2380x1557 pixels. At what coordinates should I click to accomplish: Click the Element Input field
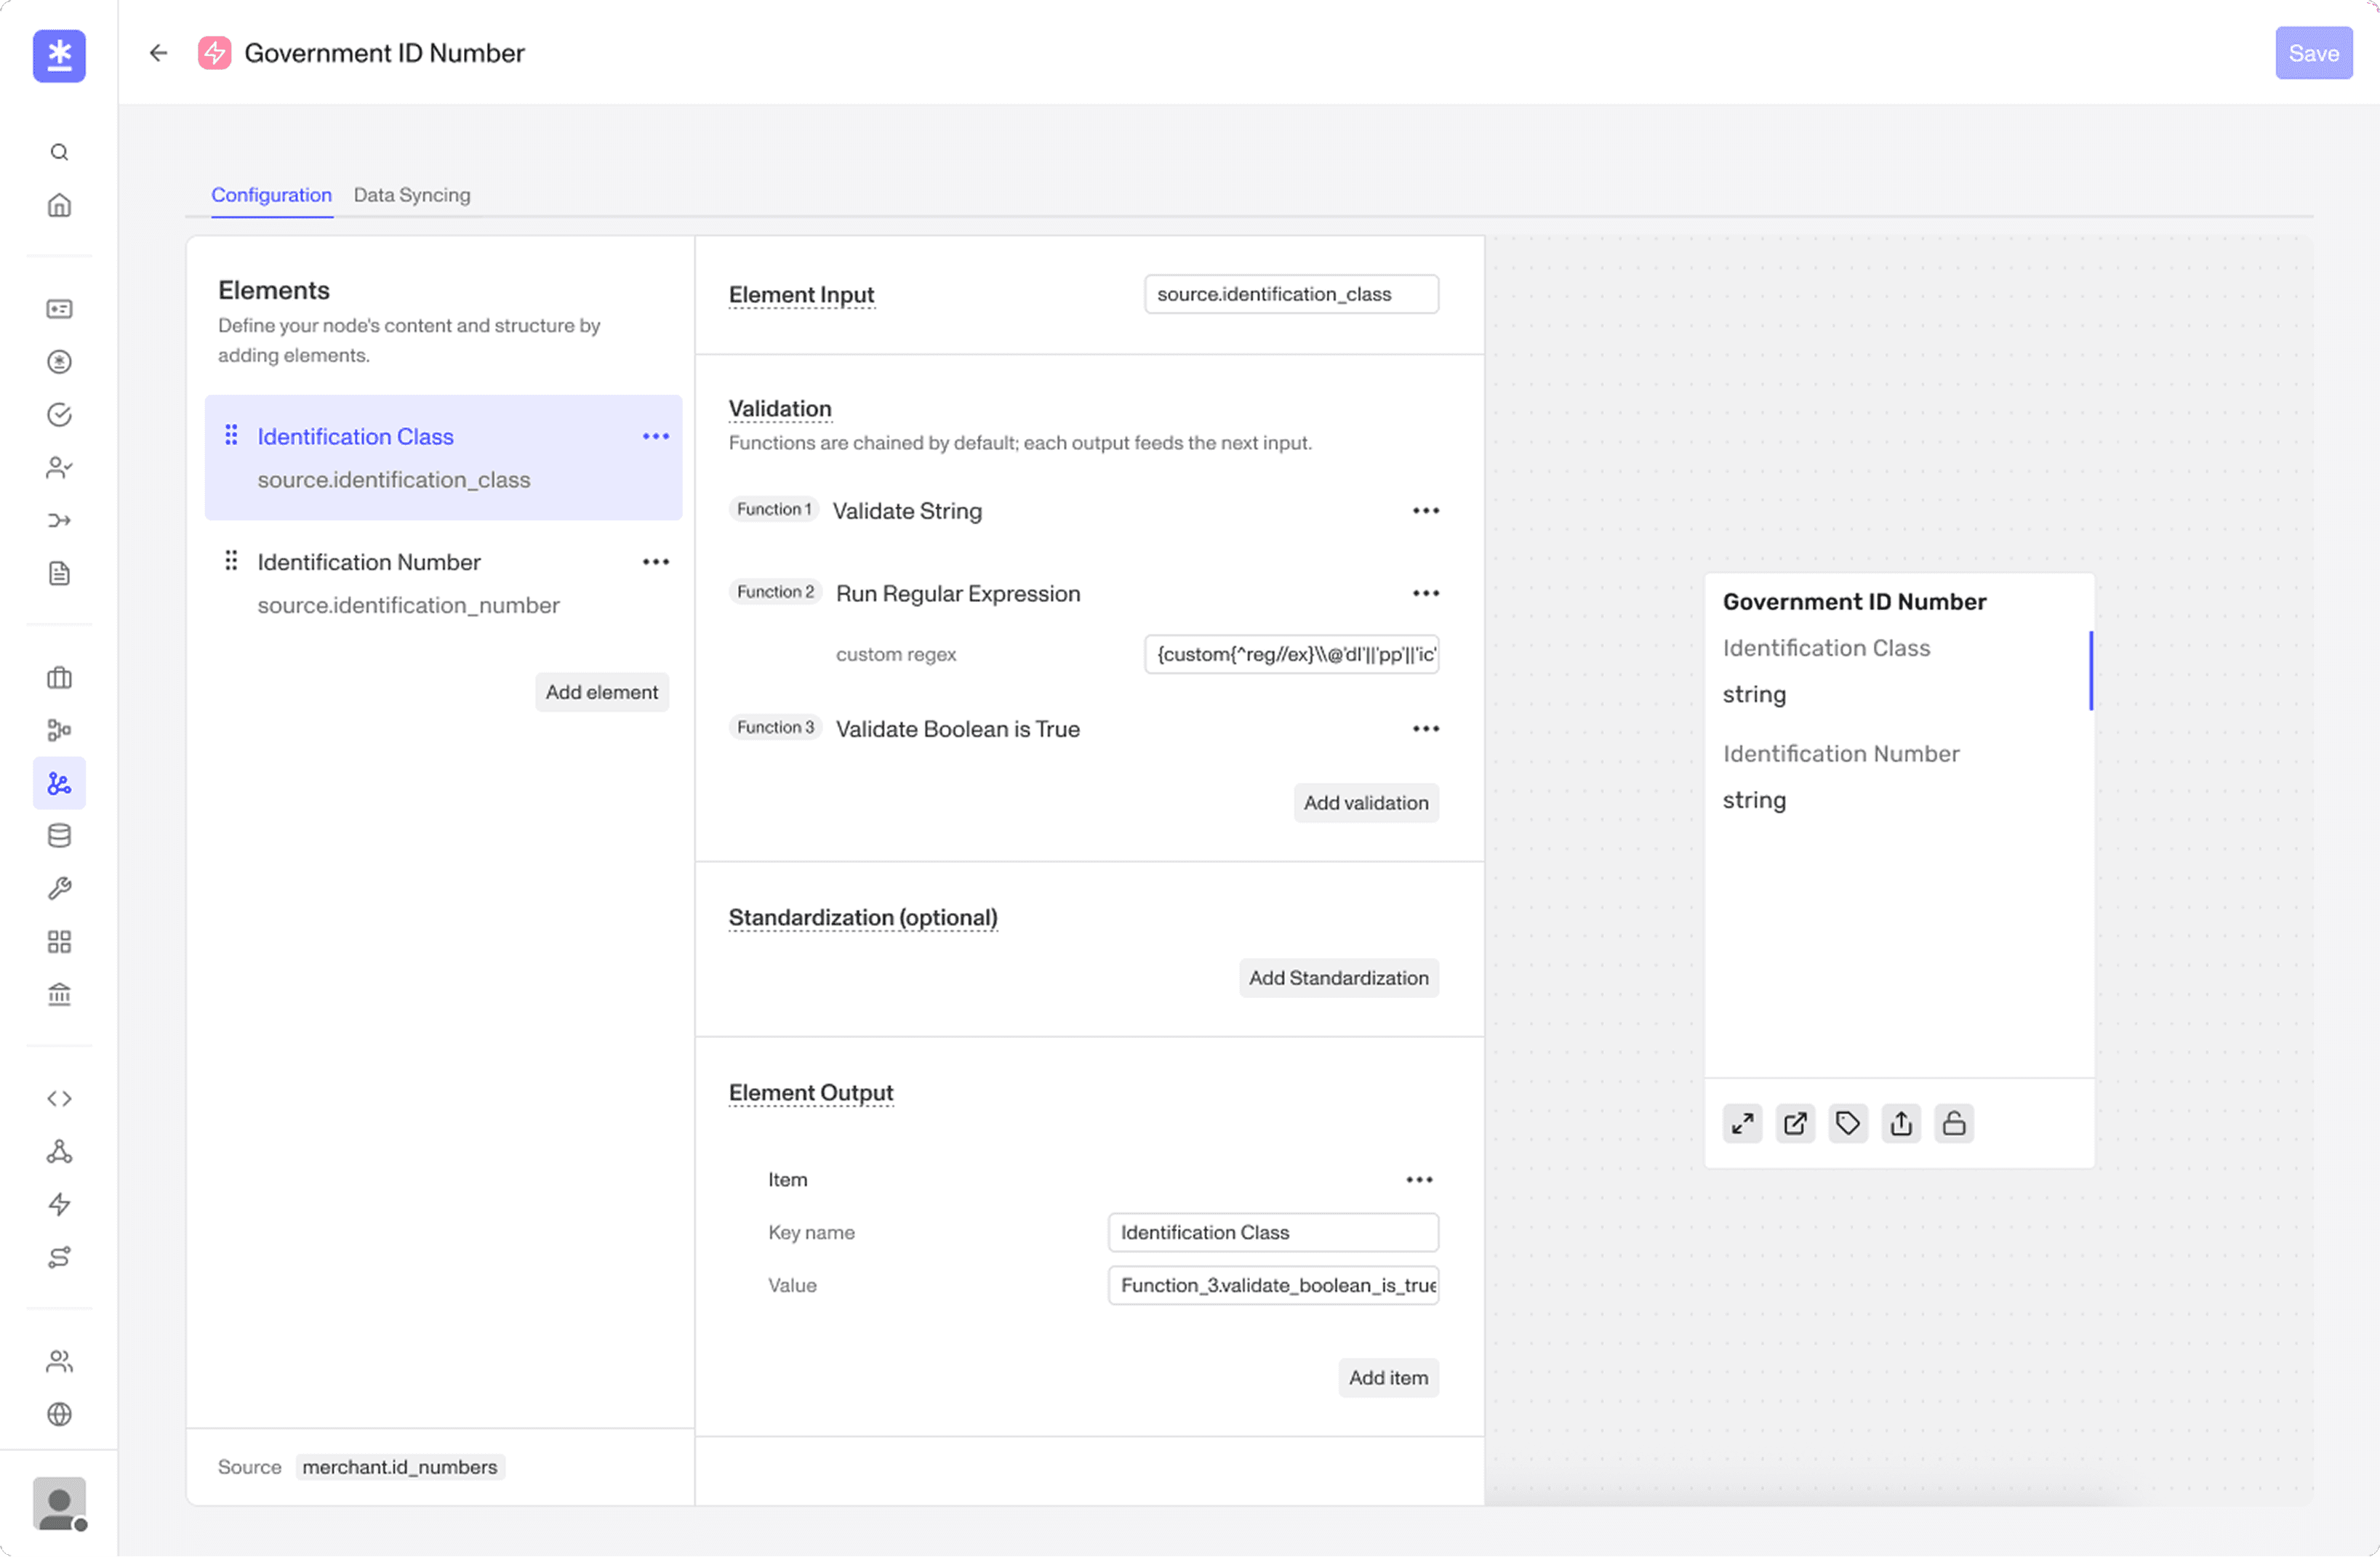coord(1292,295)
